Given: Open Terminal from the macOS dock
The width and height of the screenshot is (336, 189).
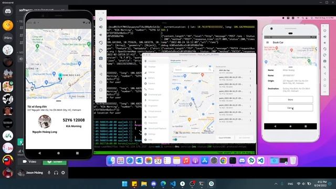Looking at the screenshot, I should click(233, 161).
